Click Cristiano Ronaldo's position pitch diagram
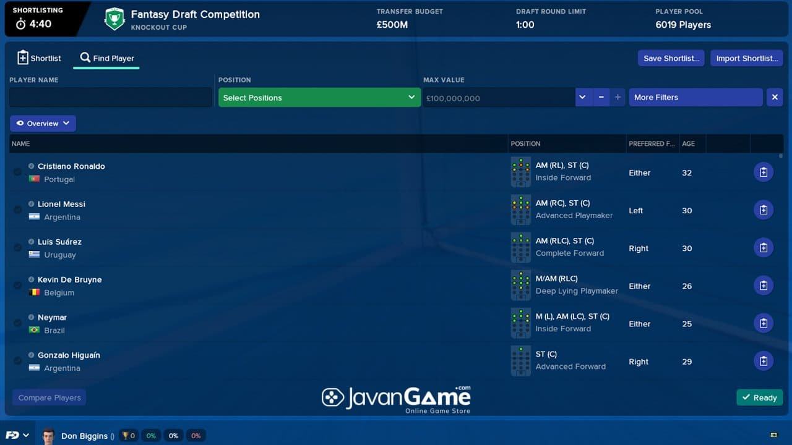The height and width of the screenshot is (445, 792). [x=521, y=172]
